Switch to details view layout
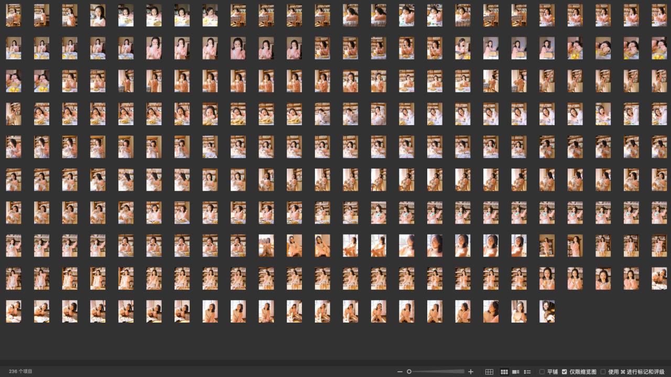 [x=516, y=372]
